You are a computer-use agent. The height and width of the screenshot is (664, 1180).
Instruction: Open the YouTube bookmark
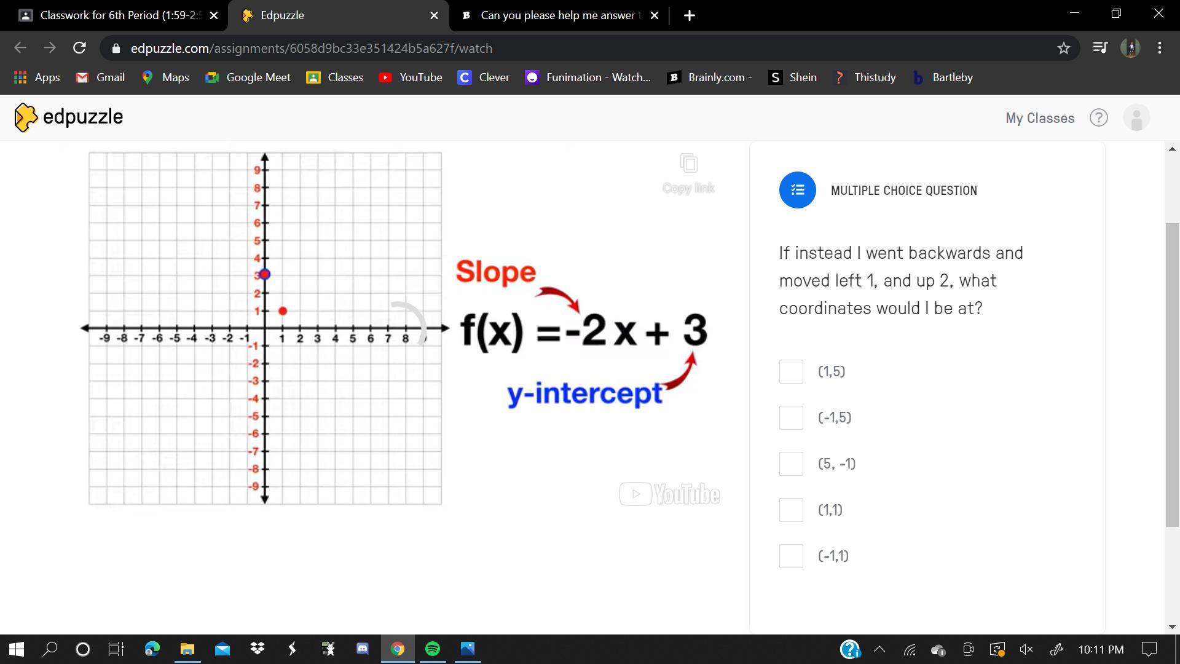410,77
